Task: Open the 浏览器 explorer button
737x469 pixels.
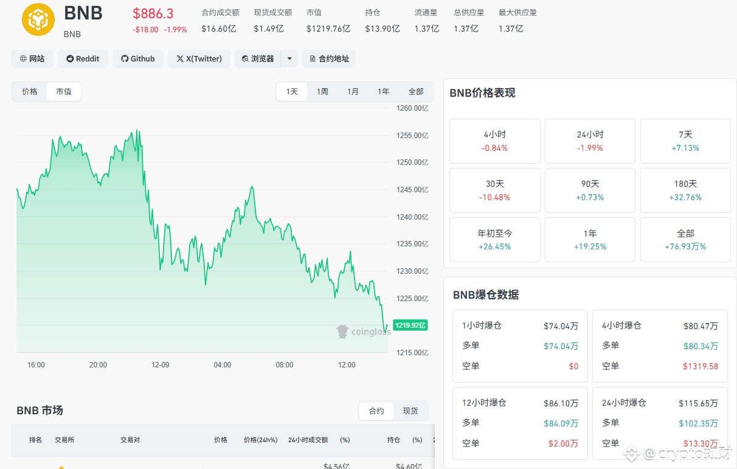Action: point(258,59)
